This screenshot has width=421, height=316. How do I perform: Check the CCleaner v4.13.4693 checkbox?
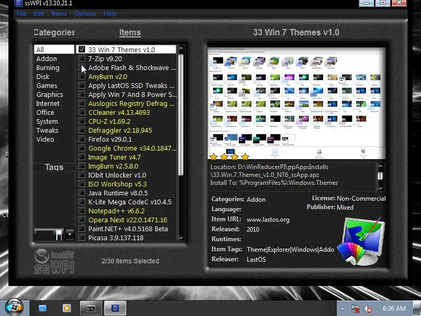pos(82,112)
